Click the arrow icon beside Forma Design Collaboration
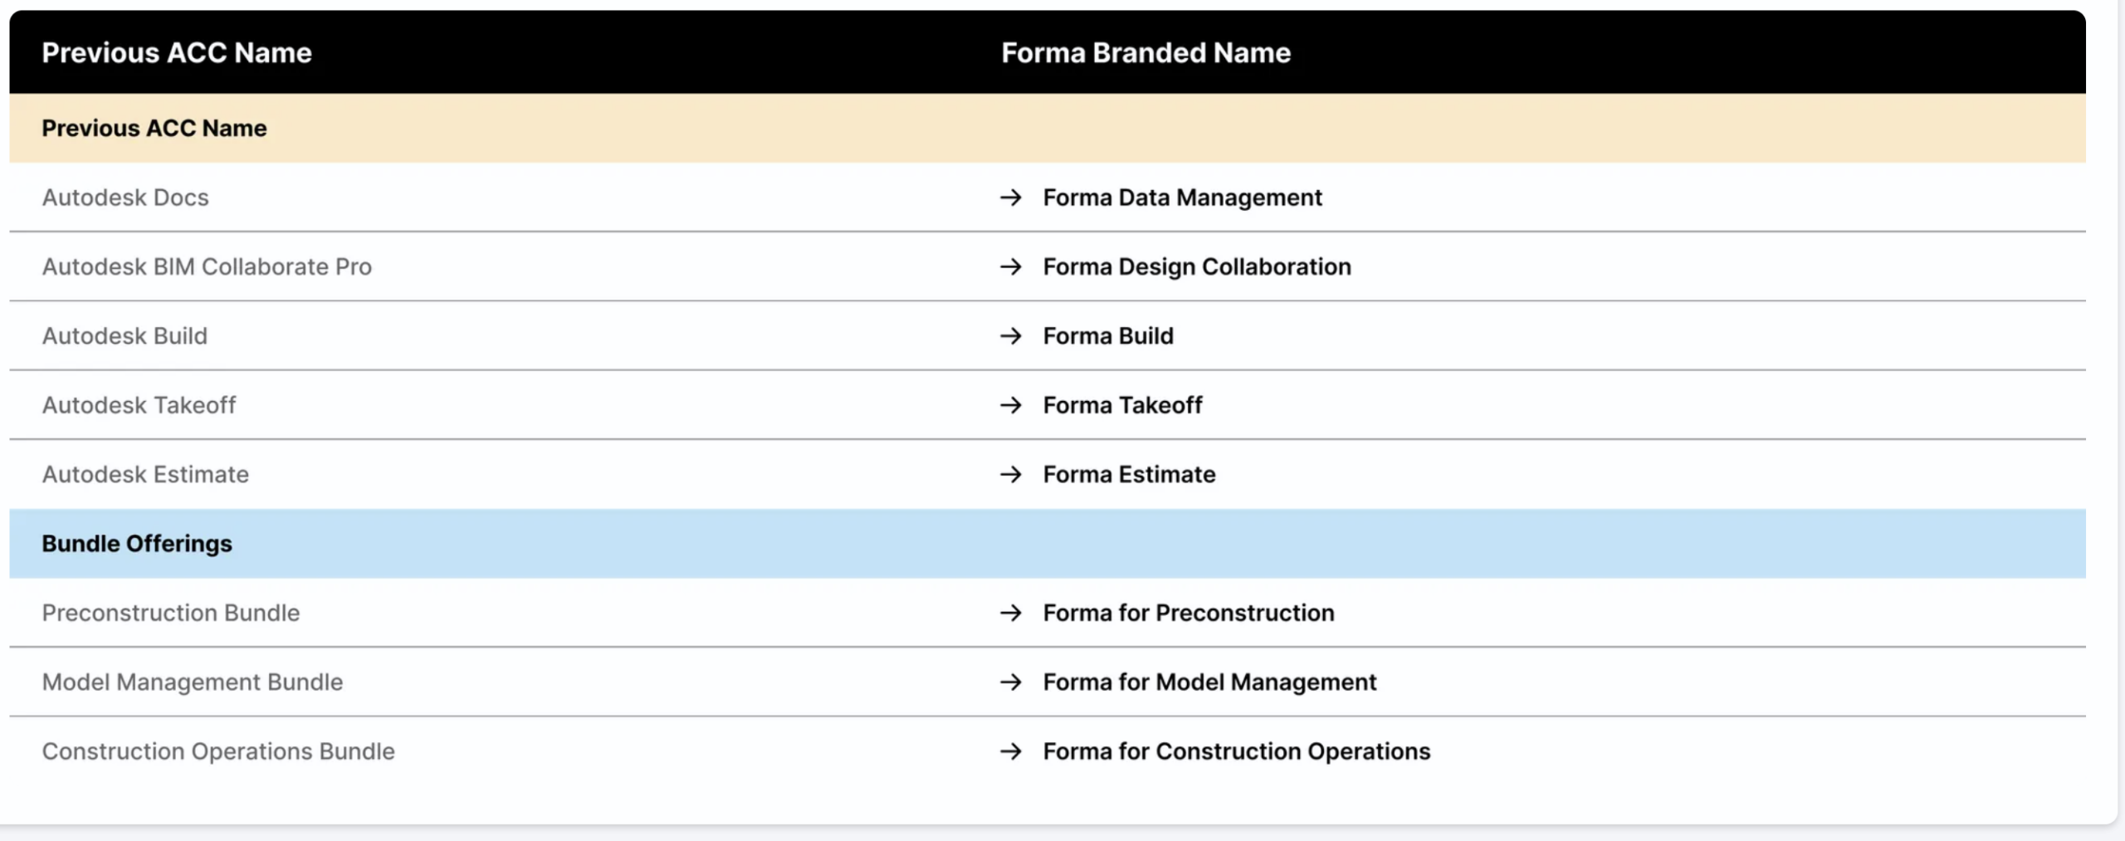This screenshot has height=841, width=2125. click(x=1010, y=266)
